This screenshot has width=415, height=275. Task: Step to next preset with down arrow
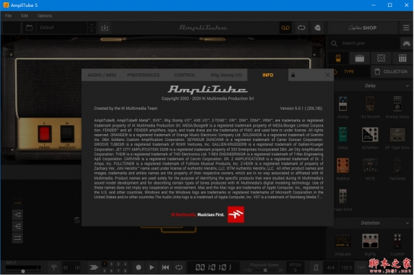pos(91,30)
